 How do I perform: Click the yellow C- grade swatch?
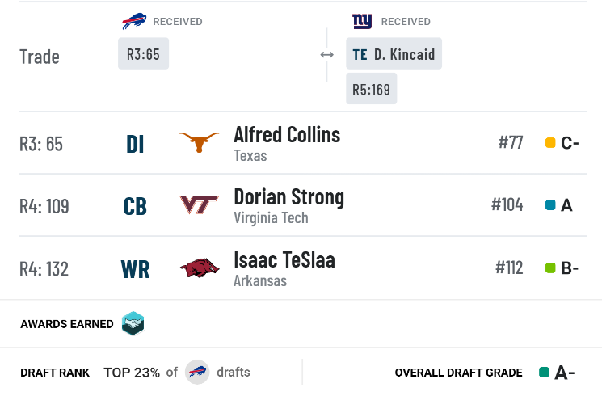(550, 142)
